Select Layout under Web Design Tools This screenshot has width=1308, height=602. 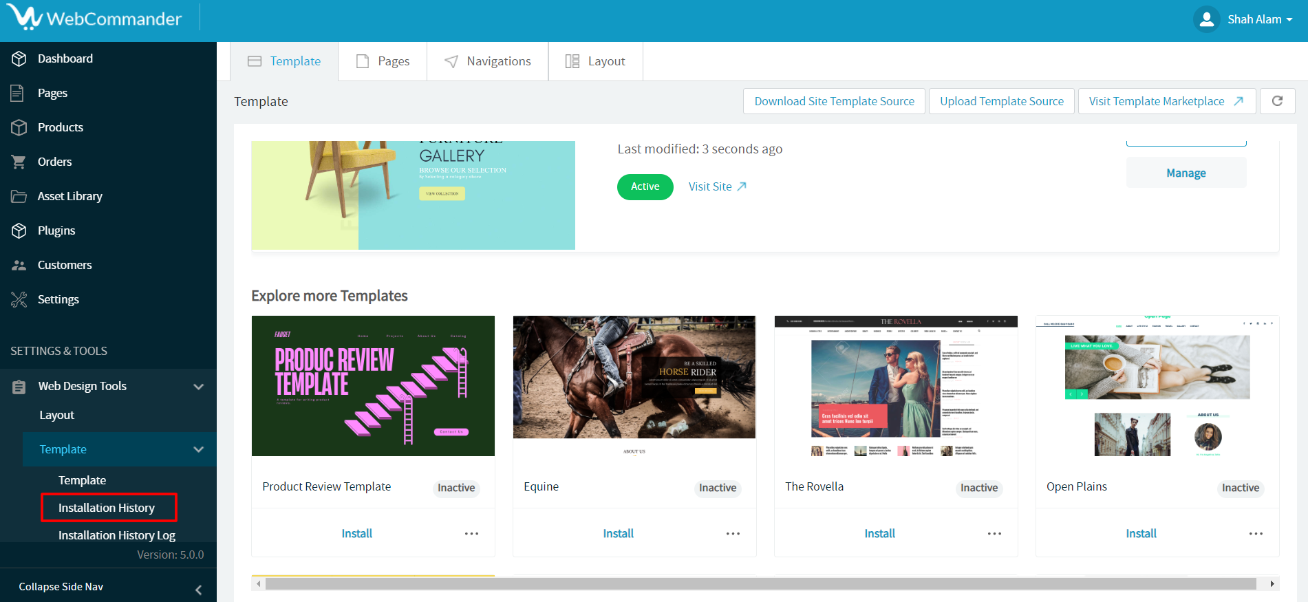tap(57, 415)
